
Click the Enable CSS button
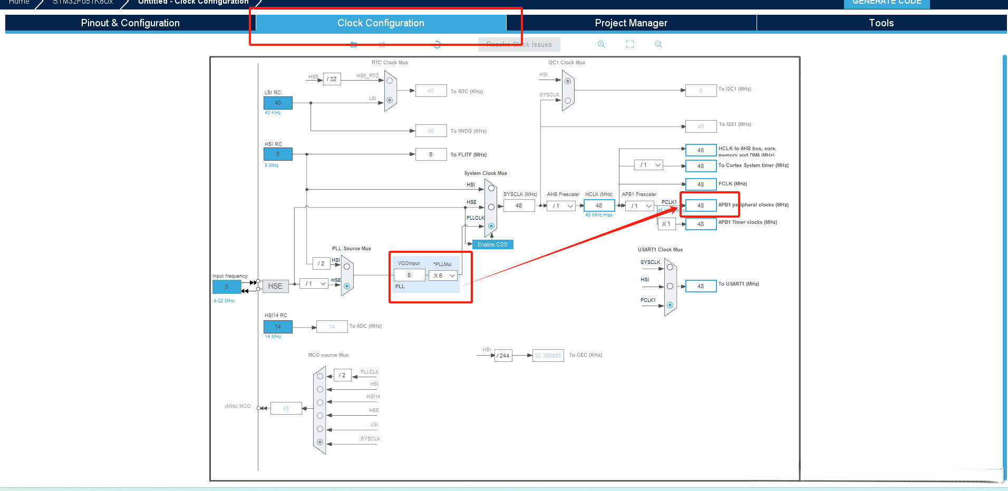pos(492,244)
